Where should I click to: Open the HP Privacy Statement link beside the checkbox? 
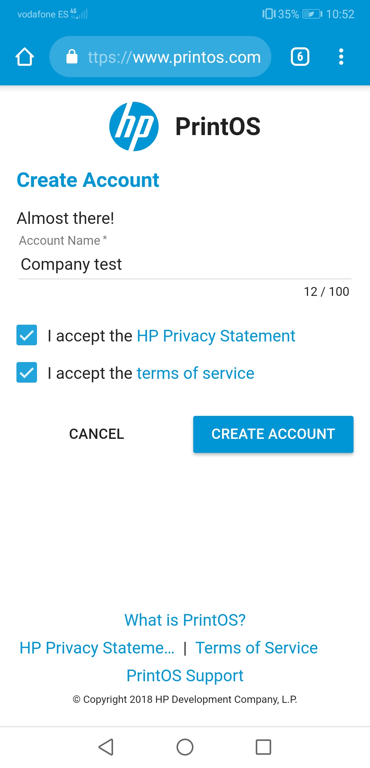[216, 336]
